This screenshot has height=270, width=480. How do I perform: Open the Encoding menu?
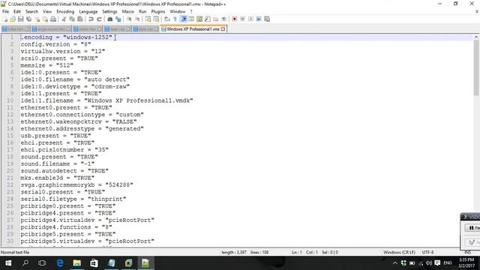[x=65, y=11]
